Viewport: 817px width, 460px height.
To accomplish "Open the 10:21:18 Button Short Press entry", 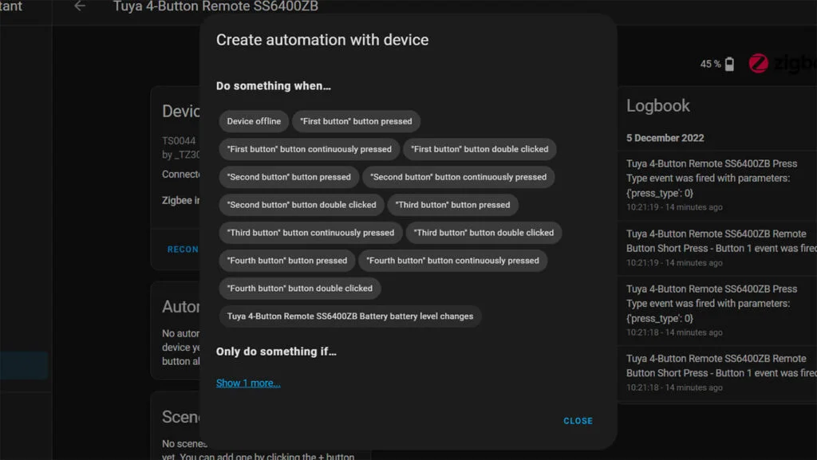I will click(x=717, y=372).
